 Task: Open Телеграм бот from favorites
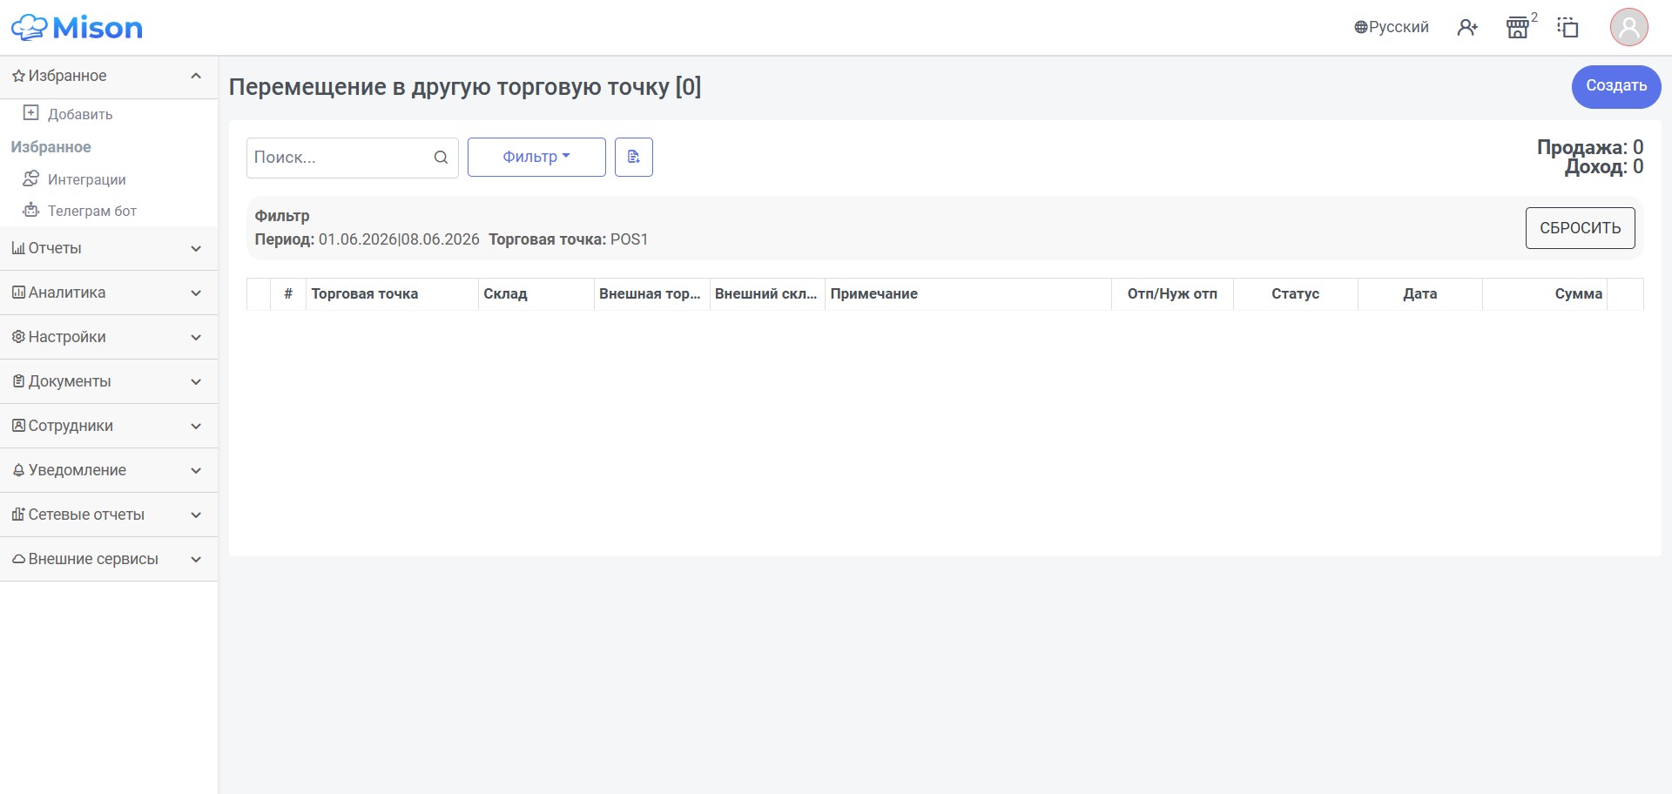tap(92, 211)
